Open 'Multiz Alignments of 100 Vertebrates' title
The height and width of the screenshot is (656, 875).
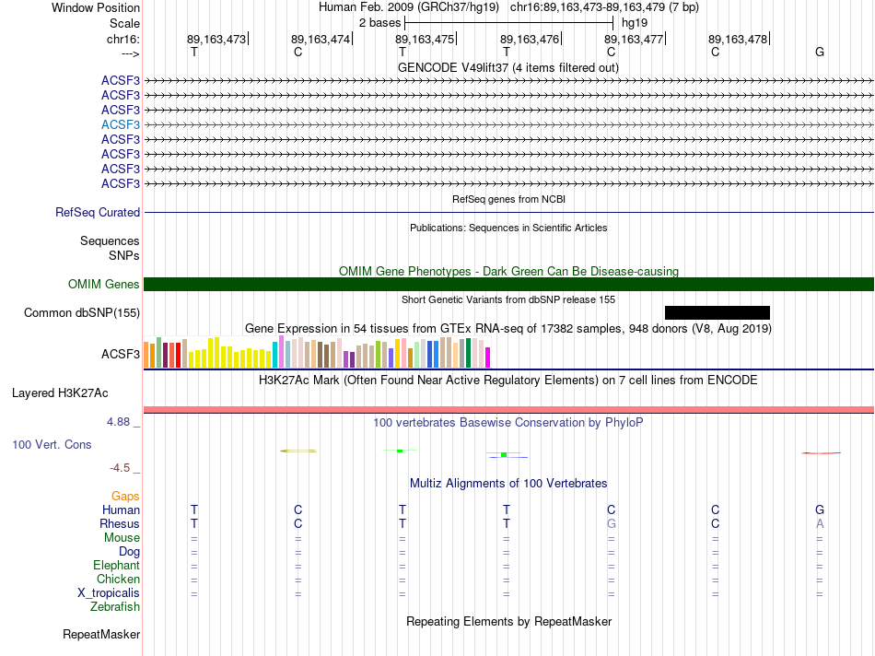click(x=508, y=484)
